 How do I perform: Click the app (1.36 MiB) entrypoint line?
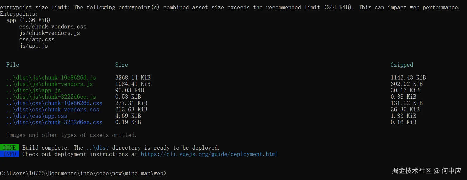28,20
